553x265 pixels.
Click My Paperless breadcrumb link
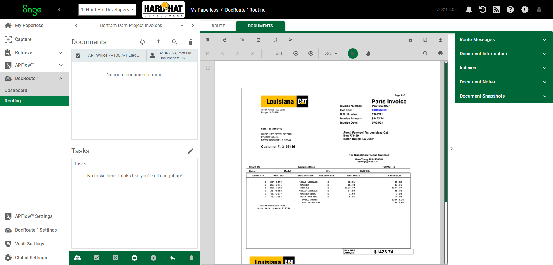click(204, 10)
